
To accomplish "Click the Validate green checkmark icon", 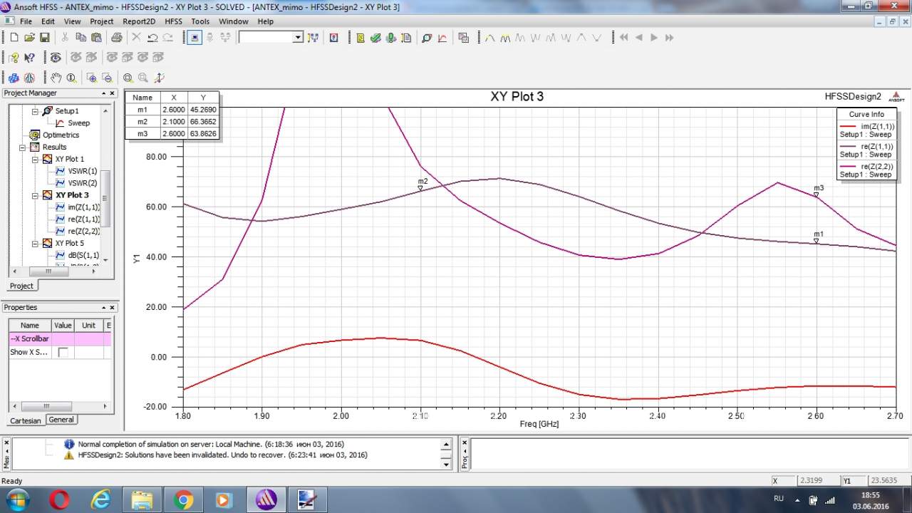I will tap(375, 38).
